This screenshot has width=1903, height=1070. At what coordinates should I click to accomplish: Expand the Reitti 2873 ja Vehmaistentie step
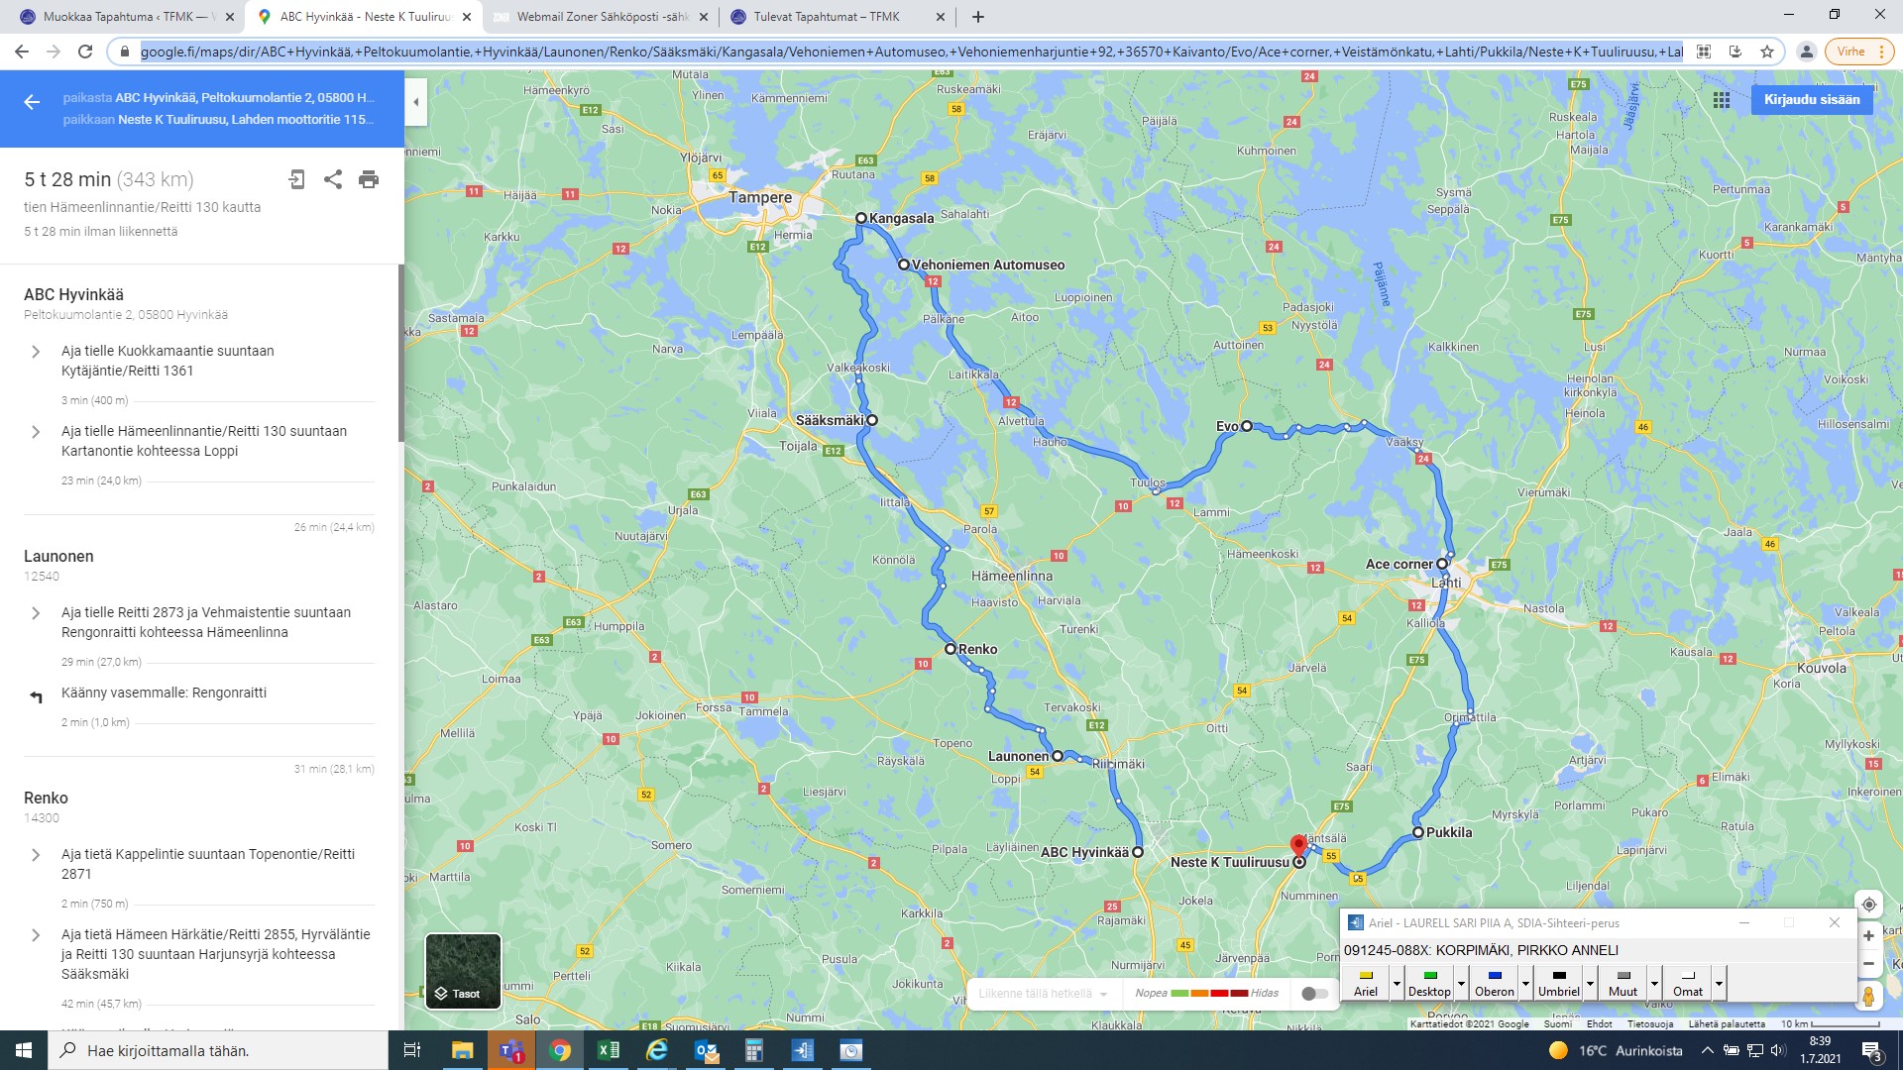[36, 613]
